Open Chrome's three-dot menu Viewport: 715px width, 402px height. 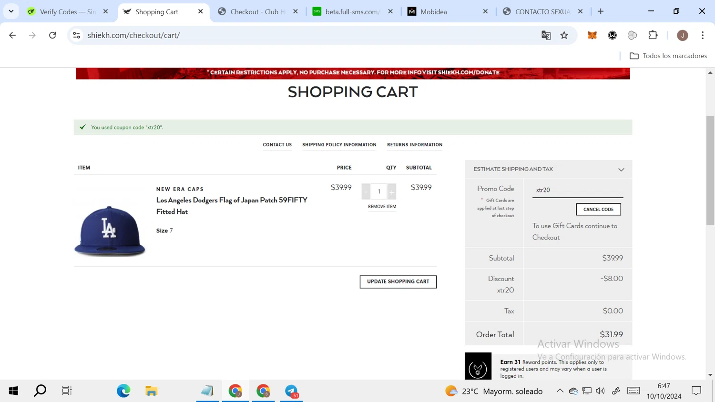(x=703, y=35)
